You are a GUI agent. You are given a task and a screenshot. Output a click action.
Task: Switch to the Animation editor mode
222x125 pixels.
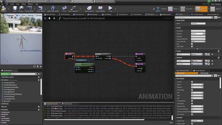click(186, 9)
